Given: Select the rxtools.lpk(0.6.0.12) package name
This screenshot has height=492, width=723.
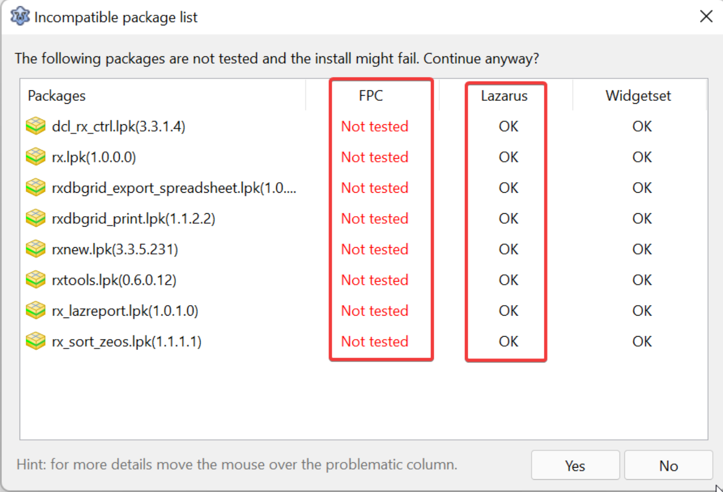Looking at the screenshot, I should [114, 280].
